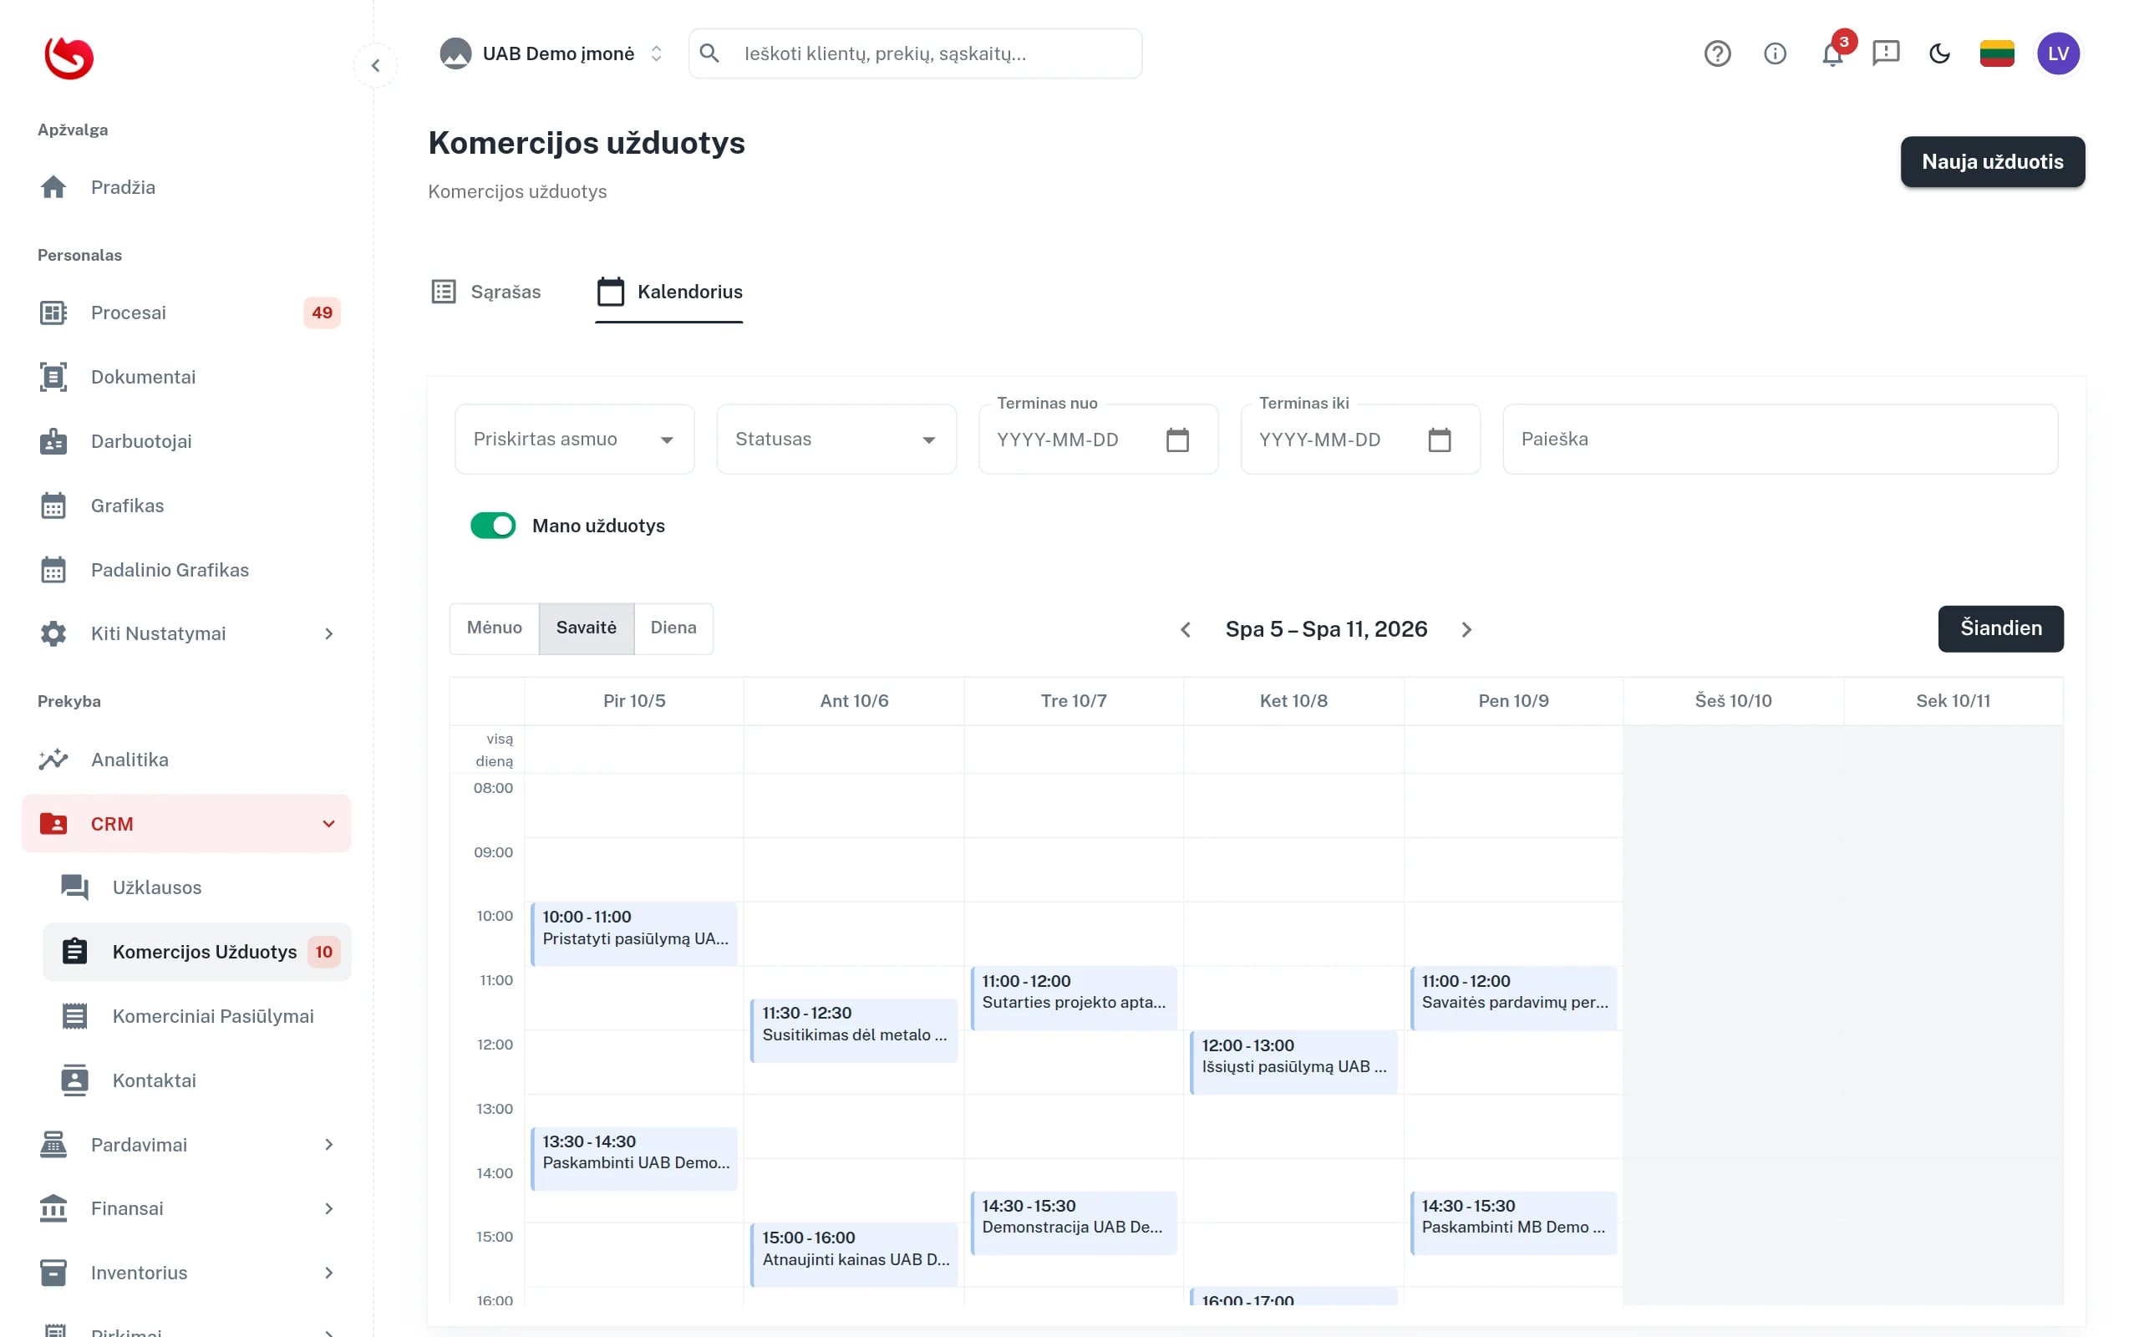Screen dimensions: 2139x1337
Task: Click the Lithuanian flag language icon
Action: 1997,54
